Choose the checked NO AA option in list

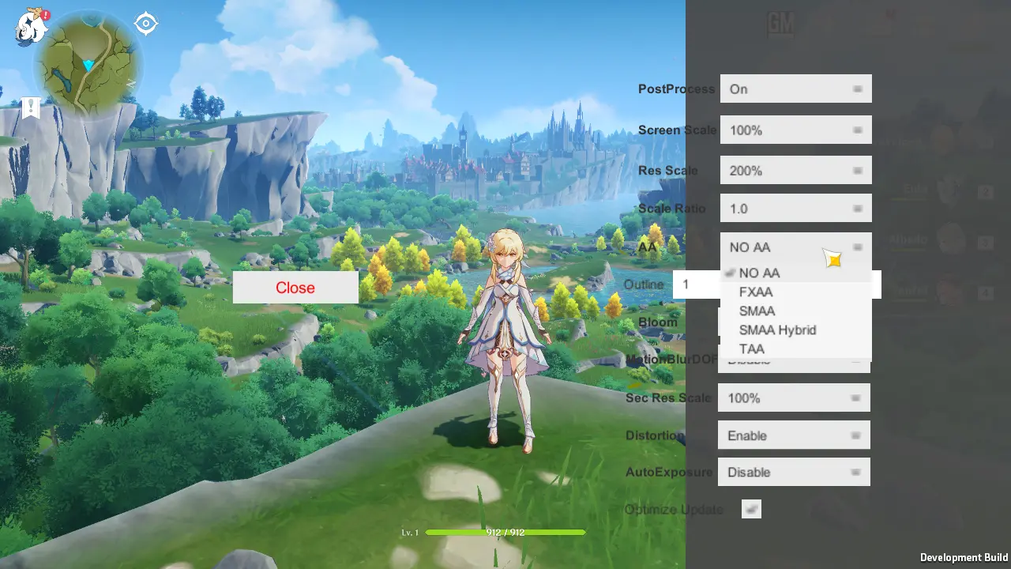(796, 273)
